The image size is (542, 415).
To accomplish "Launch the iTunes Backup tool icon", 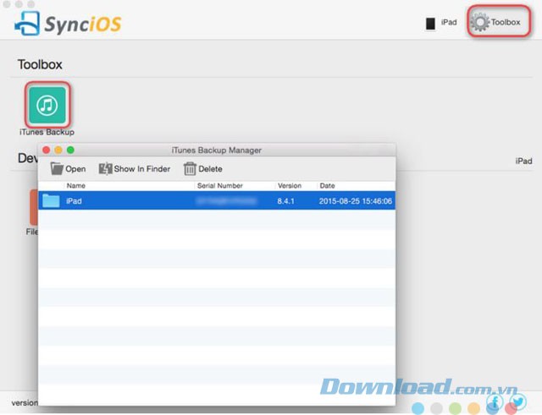I will pos(47,105).
